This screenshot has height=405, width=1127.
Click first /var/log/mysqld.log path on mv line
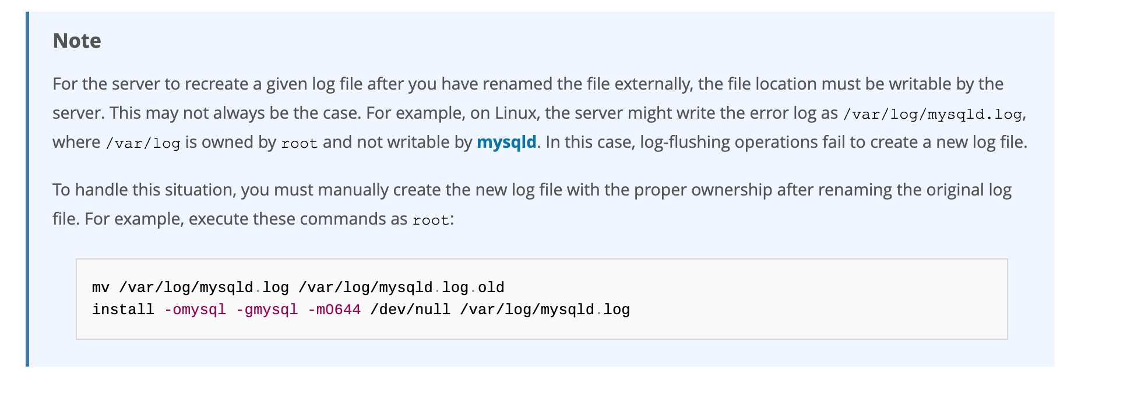coord(203,287)
